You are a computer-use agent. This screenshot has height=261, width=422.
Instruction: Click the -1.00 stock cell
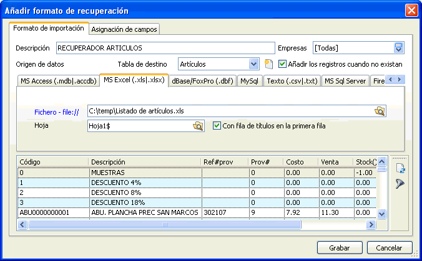pyautogui.click(x=365, y=173)
